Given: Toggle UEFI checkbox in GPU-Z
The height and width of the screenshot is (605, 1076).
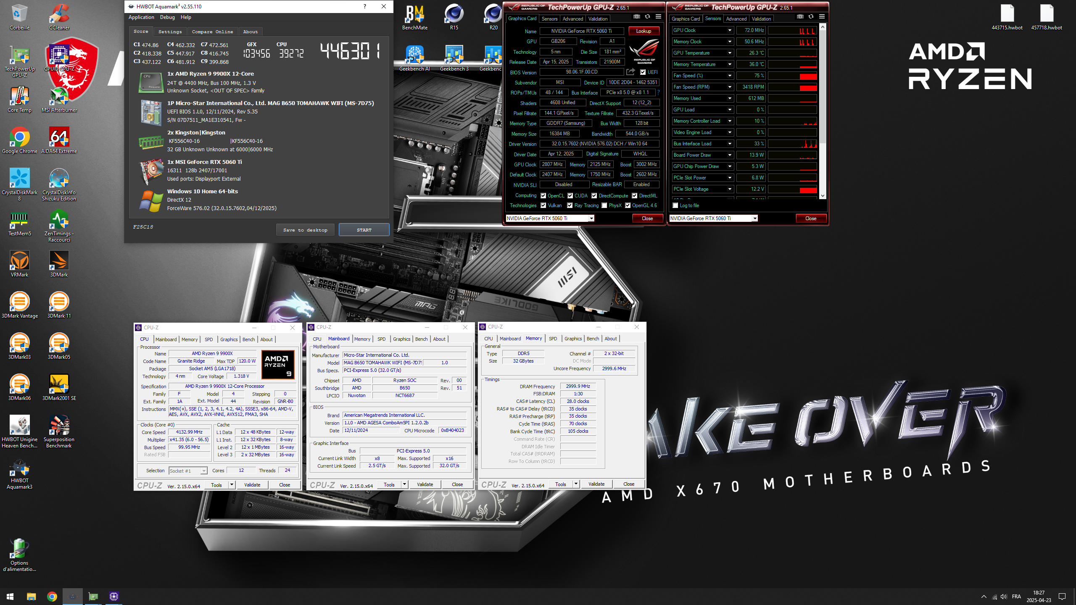Looking at the screenshot, I should click(x=643, y=72).
